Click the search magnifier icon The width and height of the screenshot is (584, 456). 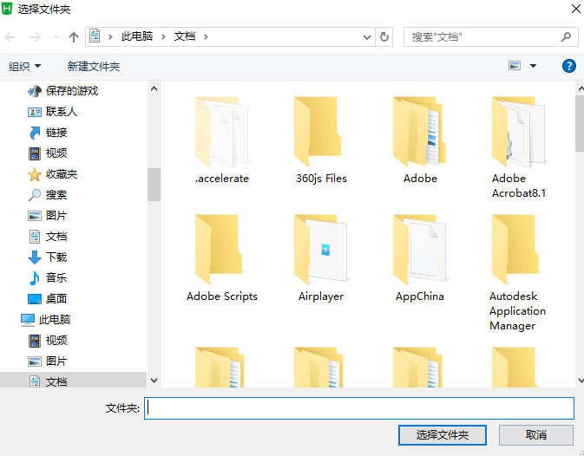pyautogui.click(x=566, y=36)
